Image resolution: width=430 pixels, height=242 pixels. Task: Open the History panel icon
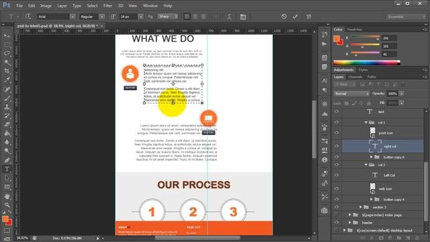pos(325,34)
